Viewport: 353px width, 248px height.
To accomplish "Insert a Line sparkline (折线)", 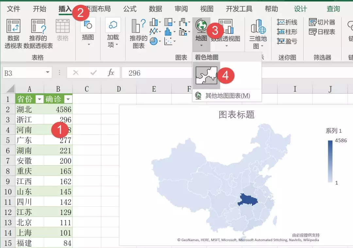I will click(287, 22).
